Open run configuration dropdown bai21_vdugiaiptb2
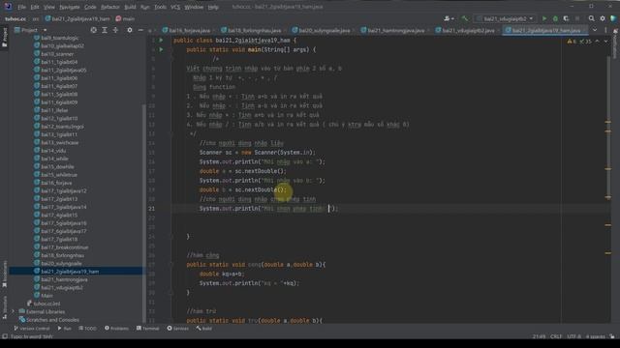 (x=505, y=18)
